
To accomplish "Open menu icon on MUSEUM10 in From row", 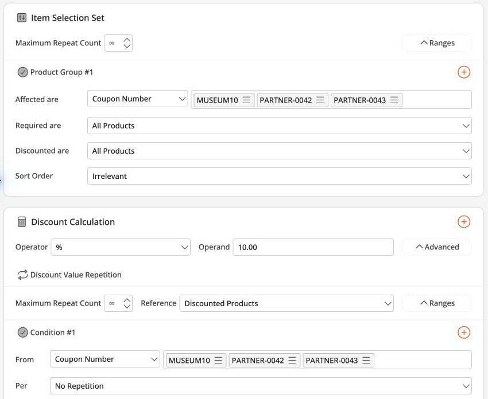I will click(219, 361).
